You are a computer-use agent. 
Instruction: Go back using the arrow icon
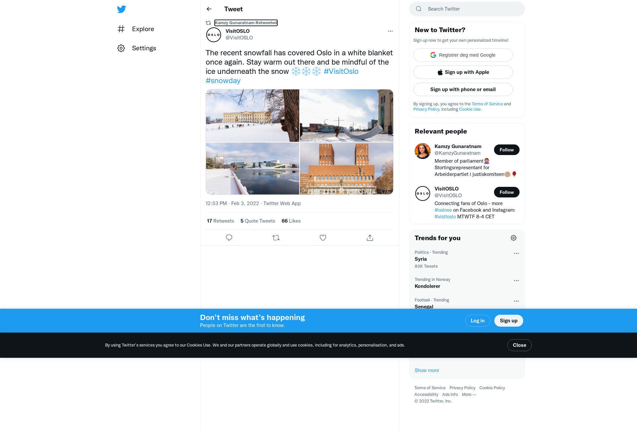209,9
